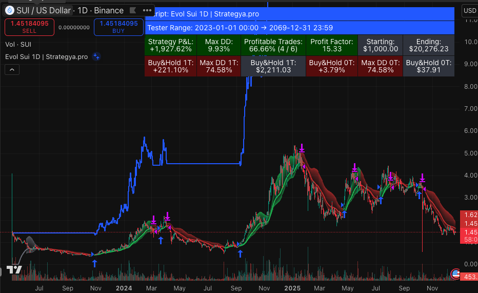Click the red 453 volume label
This screenshot has width=478, height=293.
click(469, 277)
